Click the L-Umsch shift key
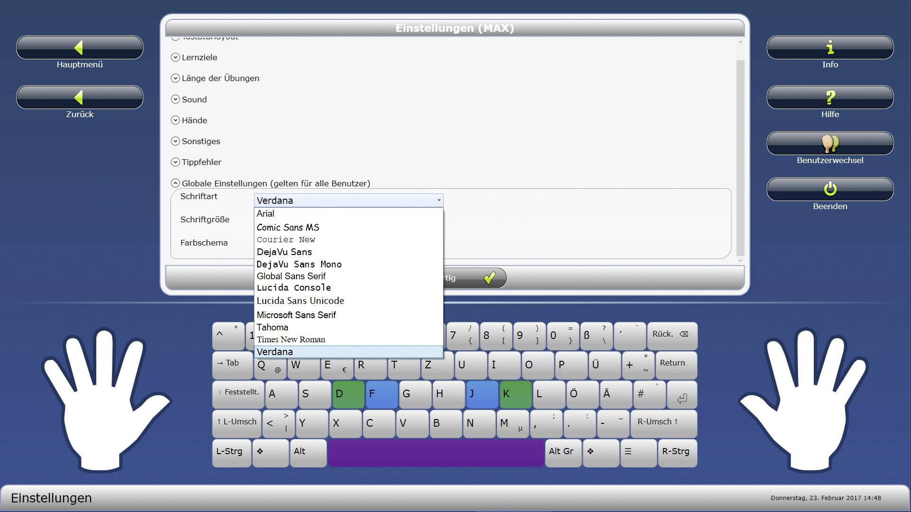The image size is (911, 512). 237,424
